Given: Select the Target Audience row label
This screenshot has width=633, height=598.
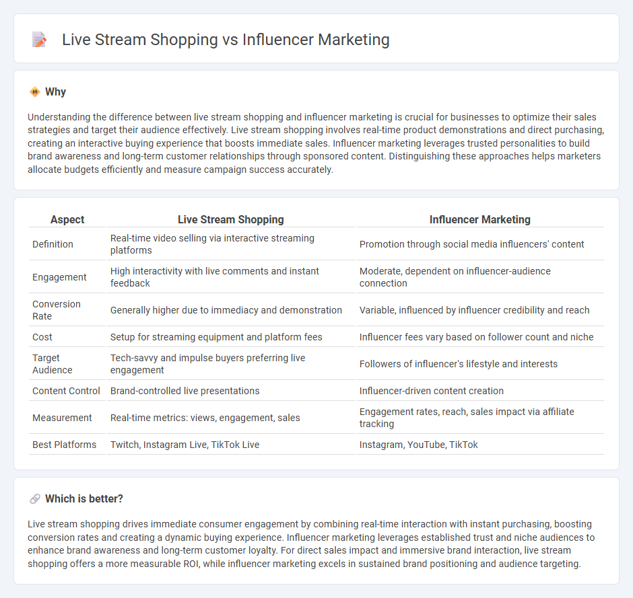Looking at the screenshot, I should (x=53, y=364).
